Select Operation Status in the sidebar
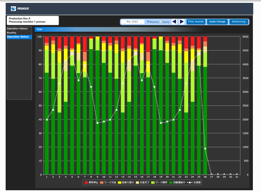 click(18, 37)
